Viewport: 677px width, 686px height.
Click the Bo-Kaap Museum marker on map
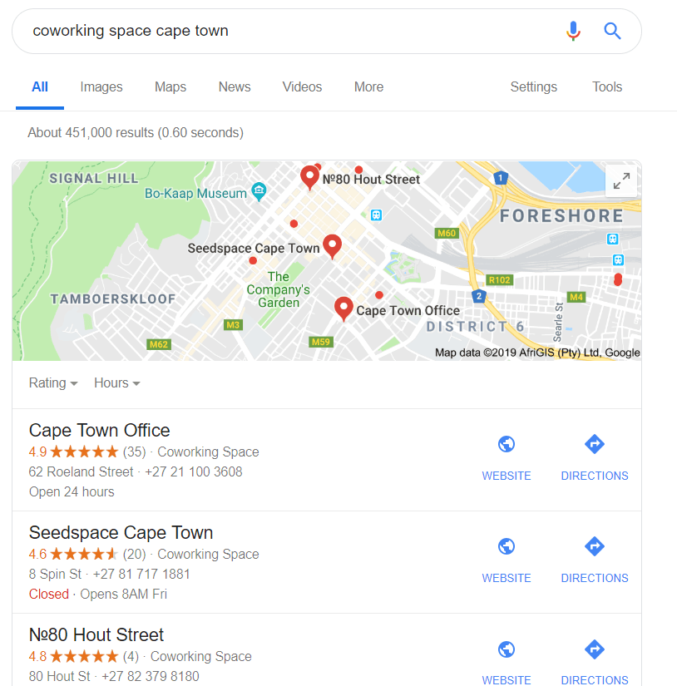[x=259, y=193]
